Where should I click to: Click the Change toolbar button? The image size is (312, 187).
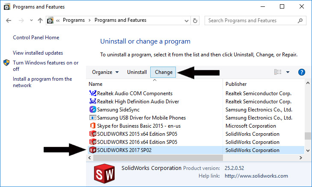point(163,72)
